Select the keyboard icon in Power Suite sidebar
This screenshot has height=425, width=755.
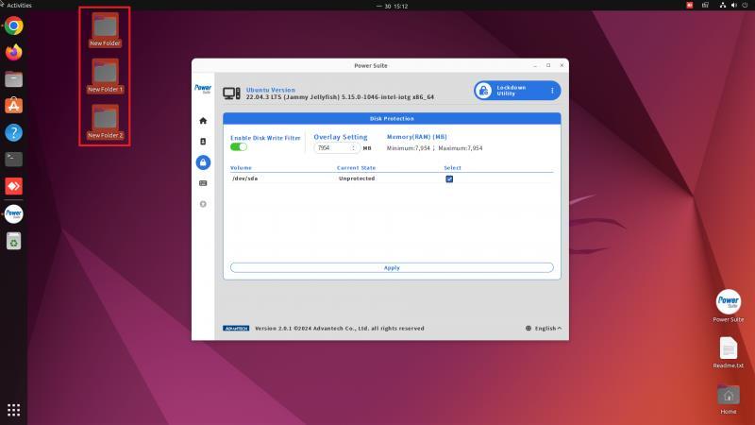(203, 183)
